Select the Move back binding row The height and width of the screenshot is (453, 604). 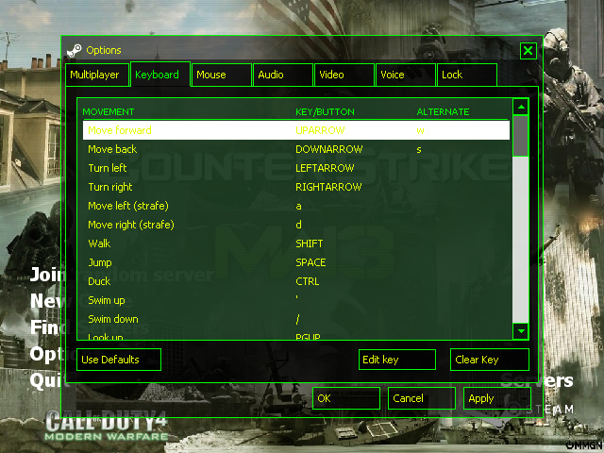(293, 149)
